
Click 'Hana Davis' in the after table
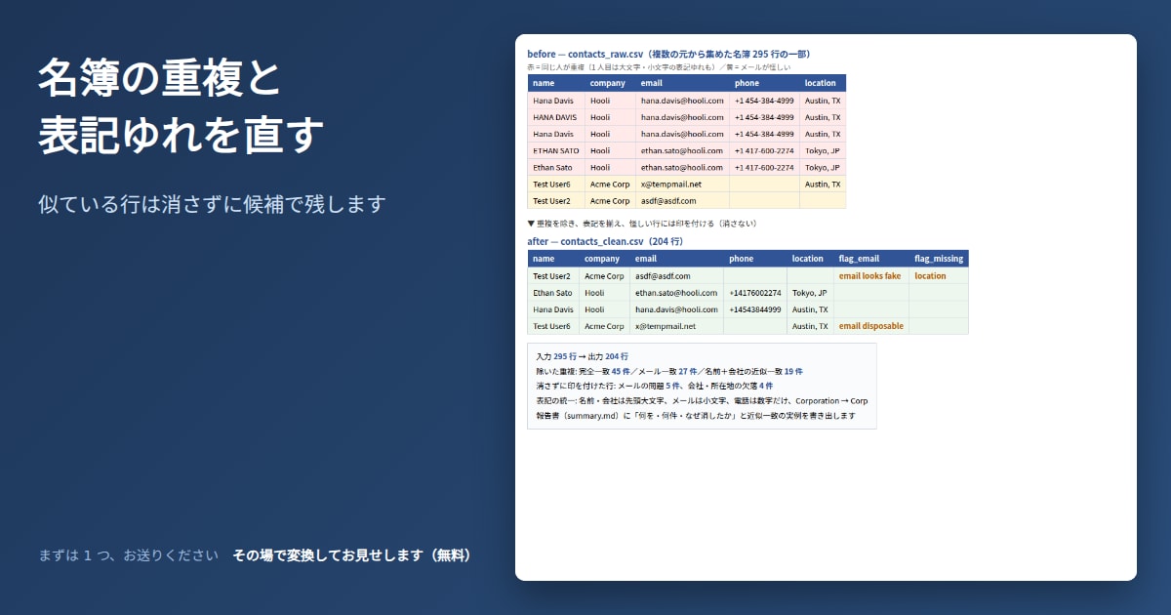553,309
